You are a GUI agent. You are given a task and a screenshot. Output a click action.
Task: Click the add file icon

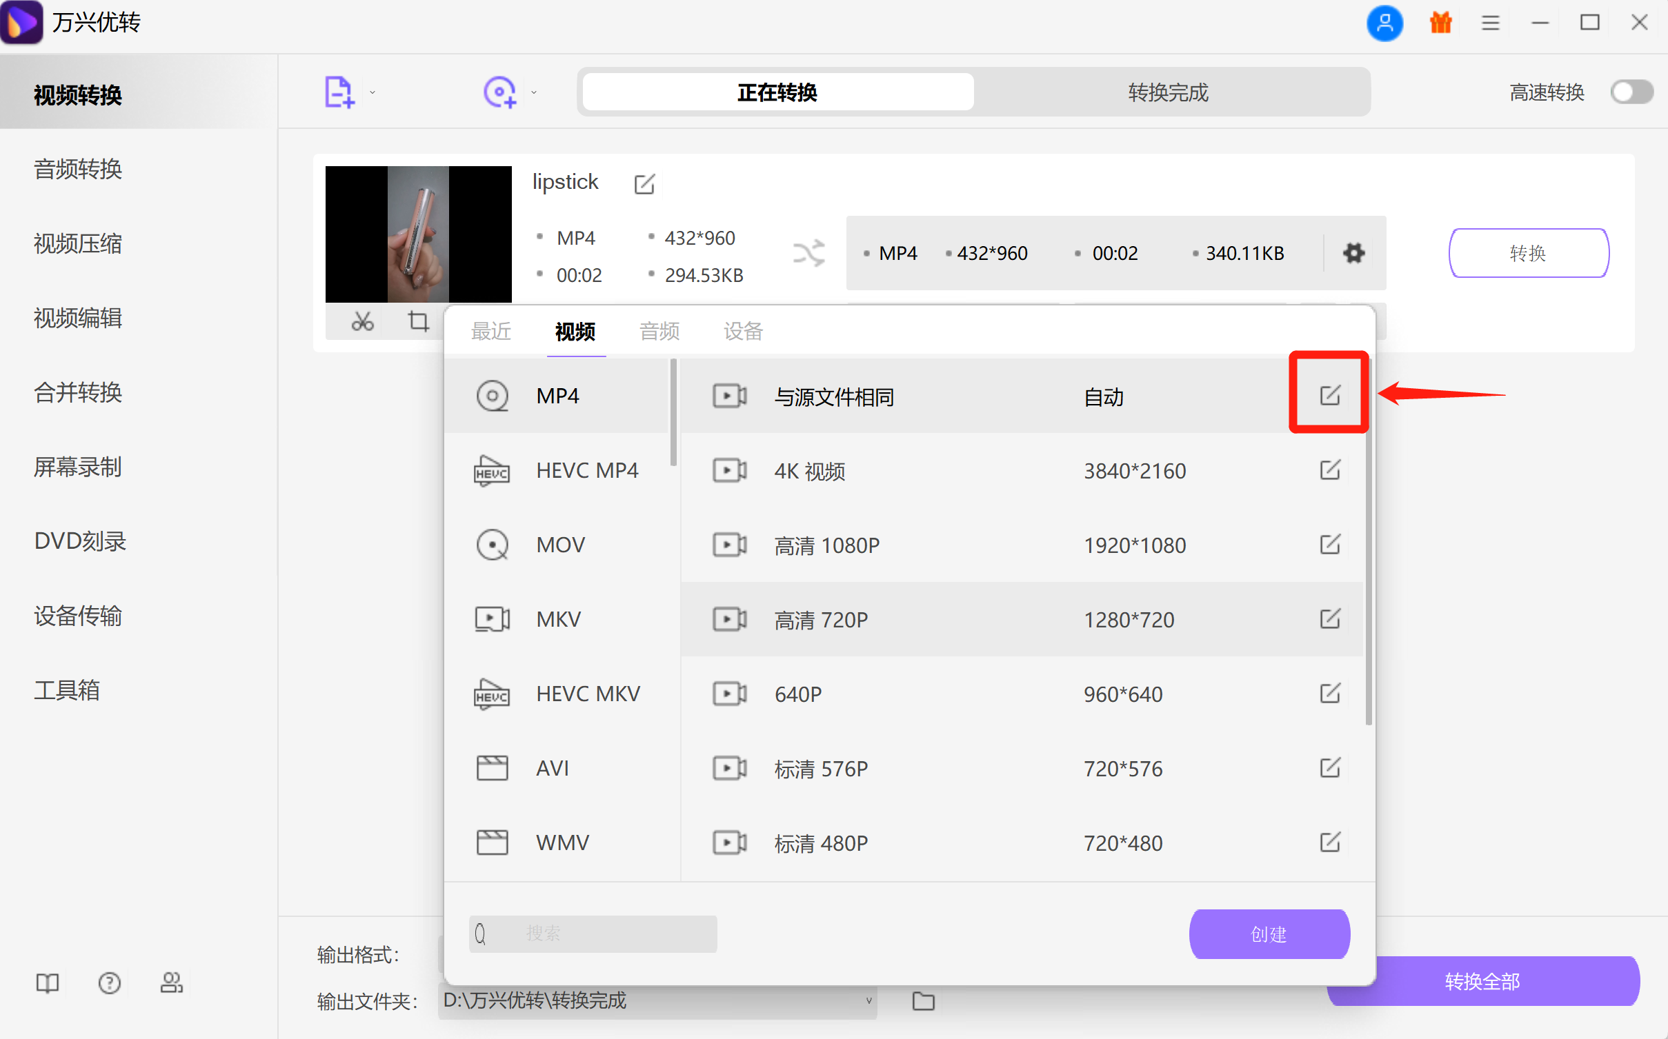pyautogui.click(x=339, y=92)
